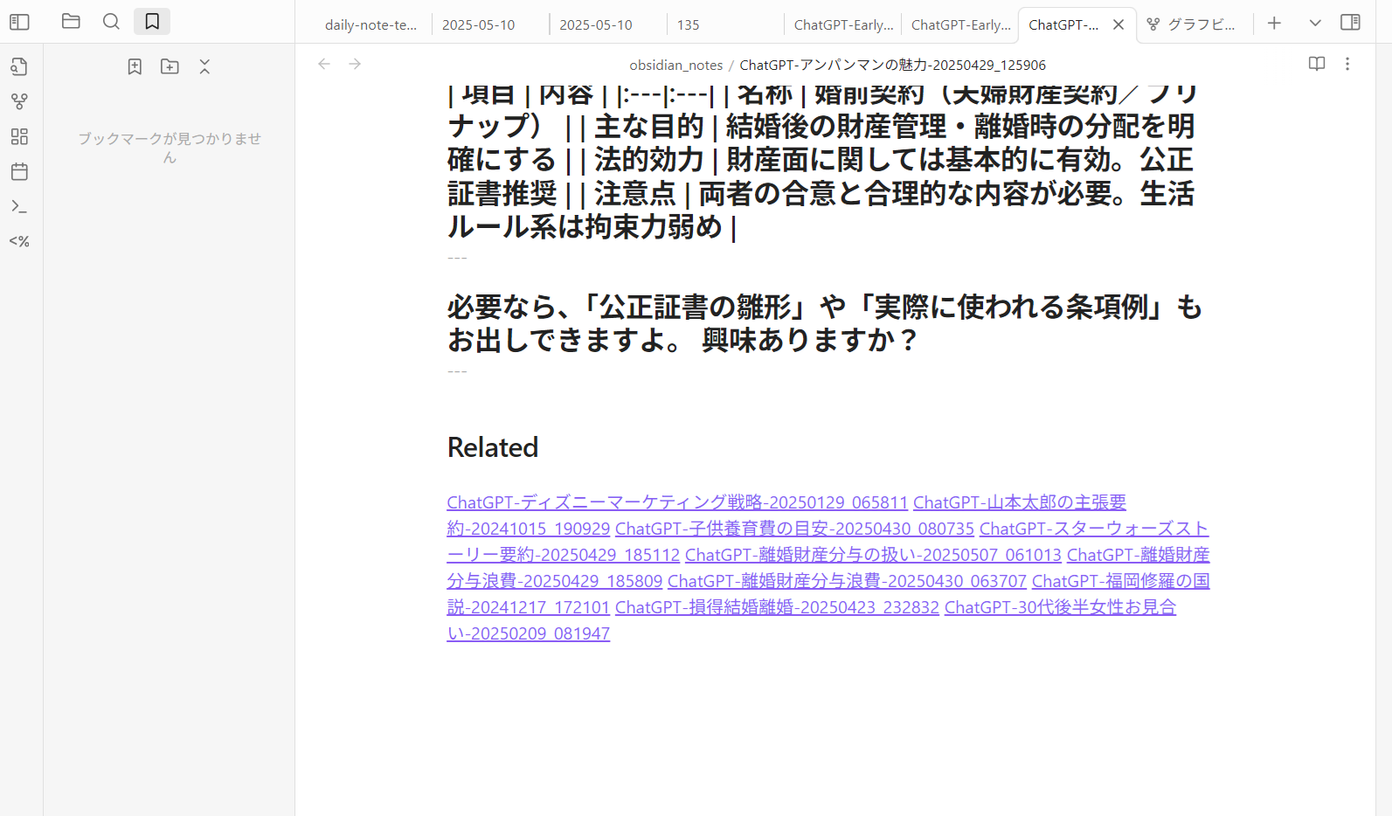The width and height of the screenshot is (1392, 816).
Task: Select the bookmarks pane icon
Action: point(152,22)
